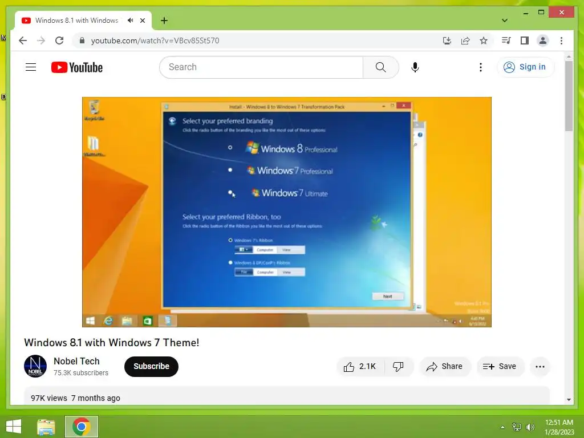This screenshot has width=584, height=438.
Task: Dislike the video with thumbs down
Action: [398, 367]
